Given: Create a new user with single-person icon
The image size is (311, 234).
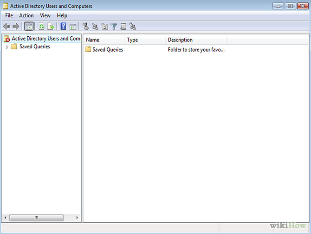Looking at the screenshot, I should point(86,26).
